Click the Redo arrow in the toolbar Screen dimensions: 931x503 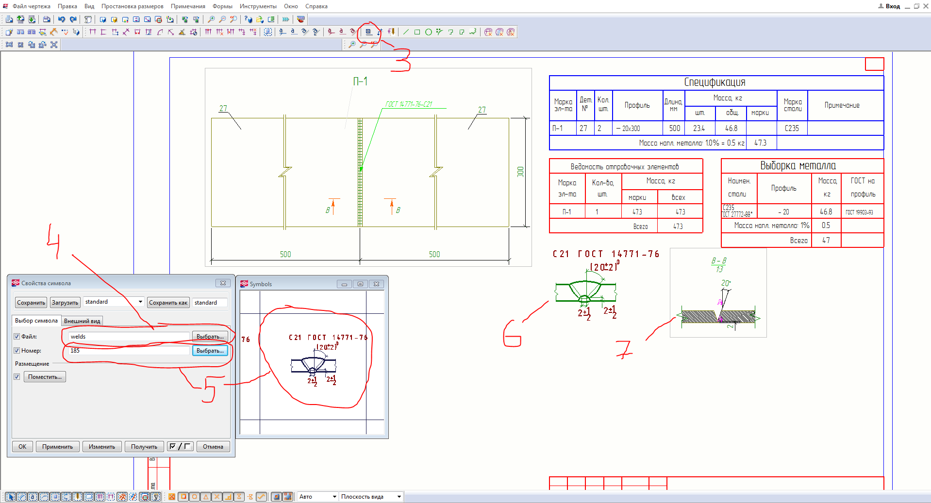pyautogui.click(x=73, y=19)
